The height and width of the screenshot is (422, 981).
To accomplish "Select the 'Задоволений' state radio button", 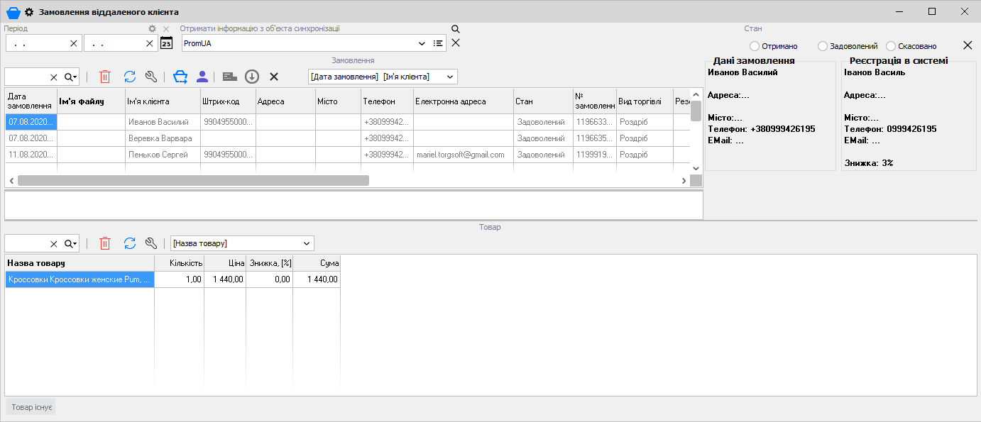I will [x=823, y=46].
